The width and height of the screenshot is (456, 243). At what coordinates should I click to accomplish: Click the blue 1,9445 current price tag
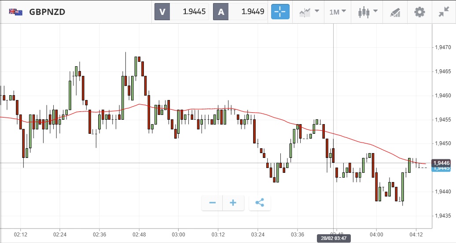click(x=441, y=168)
